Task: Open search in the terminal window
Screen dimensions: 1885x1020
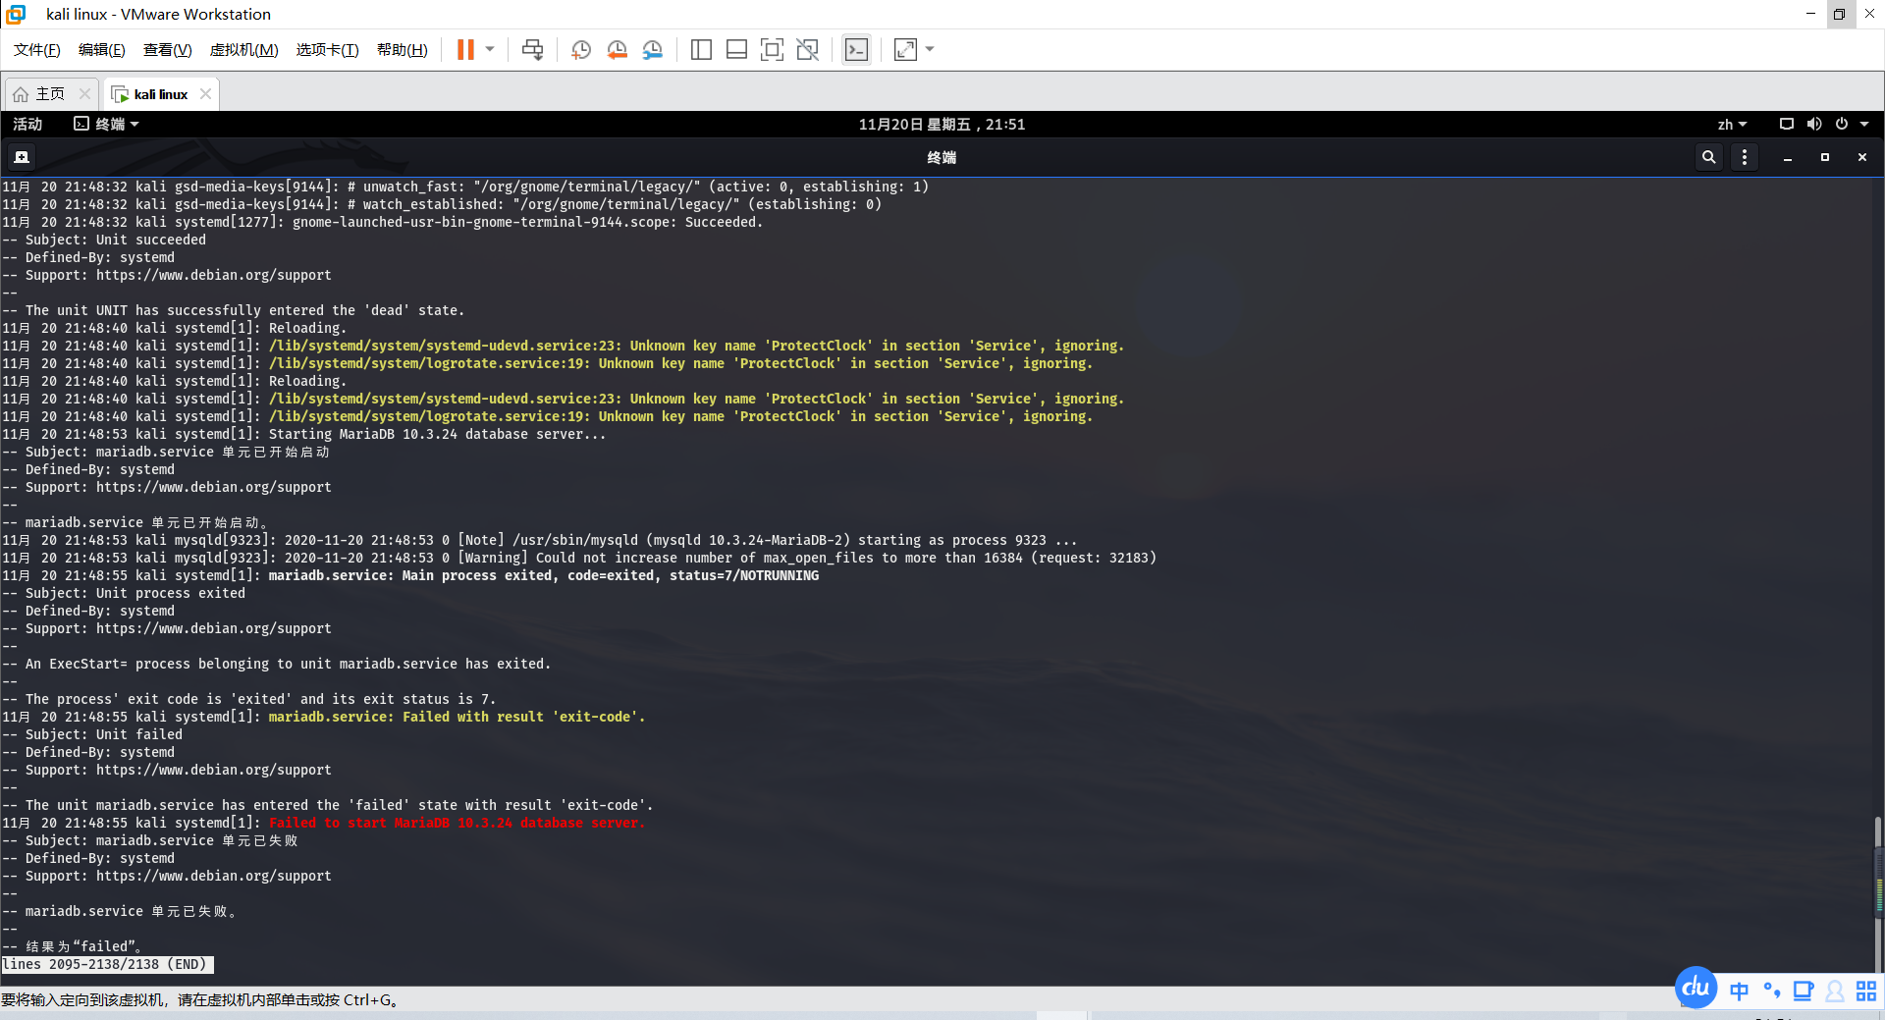Action: [1708, 157]
